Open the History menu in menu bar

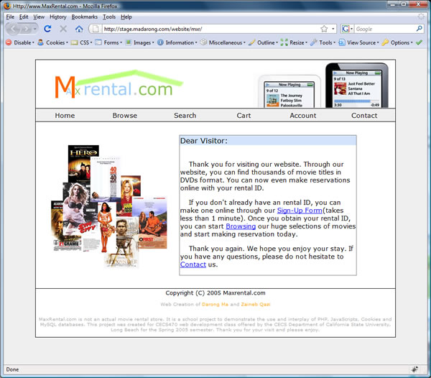click(58, 17)
